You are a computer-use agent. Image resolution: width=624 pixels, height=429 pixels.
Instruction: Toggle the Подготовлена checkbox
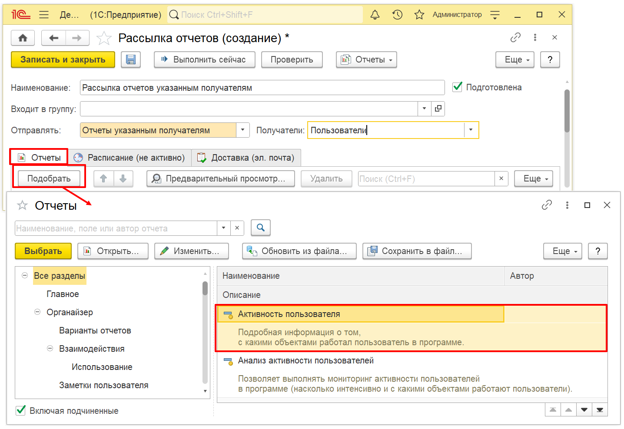click(x=457, y=87)
